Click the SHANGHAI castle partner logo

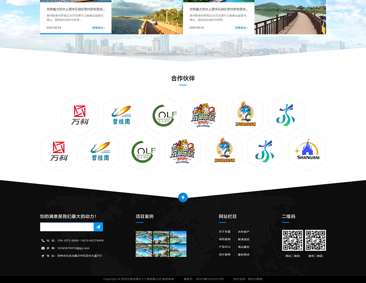307,152
